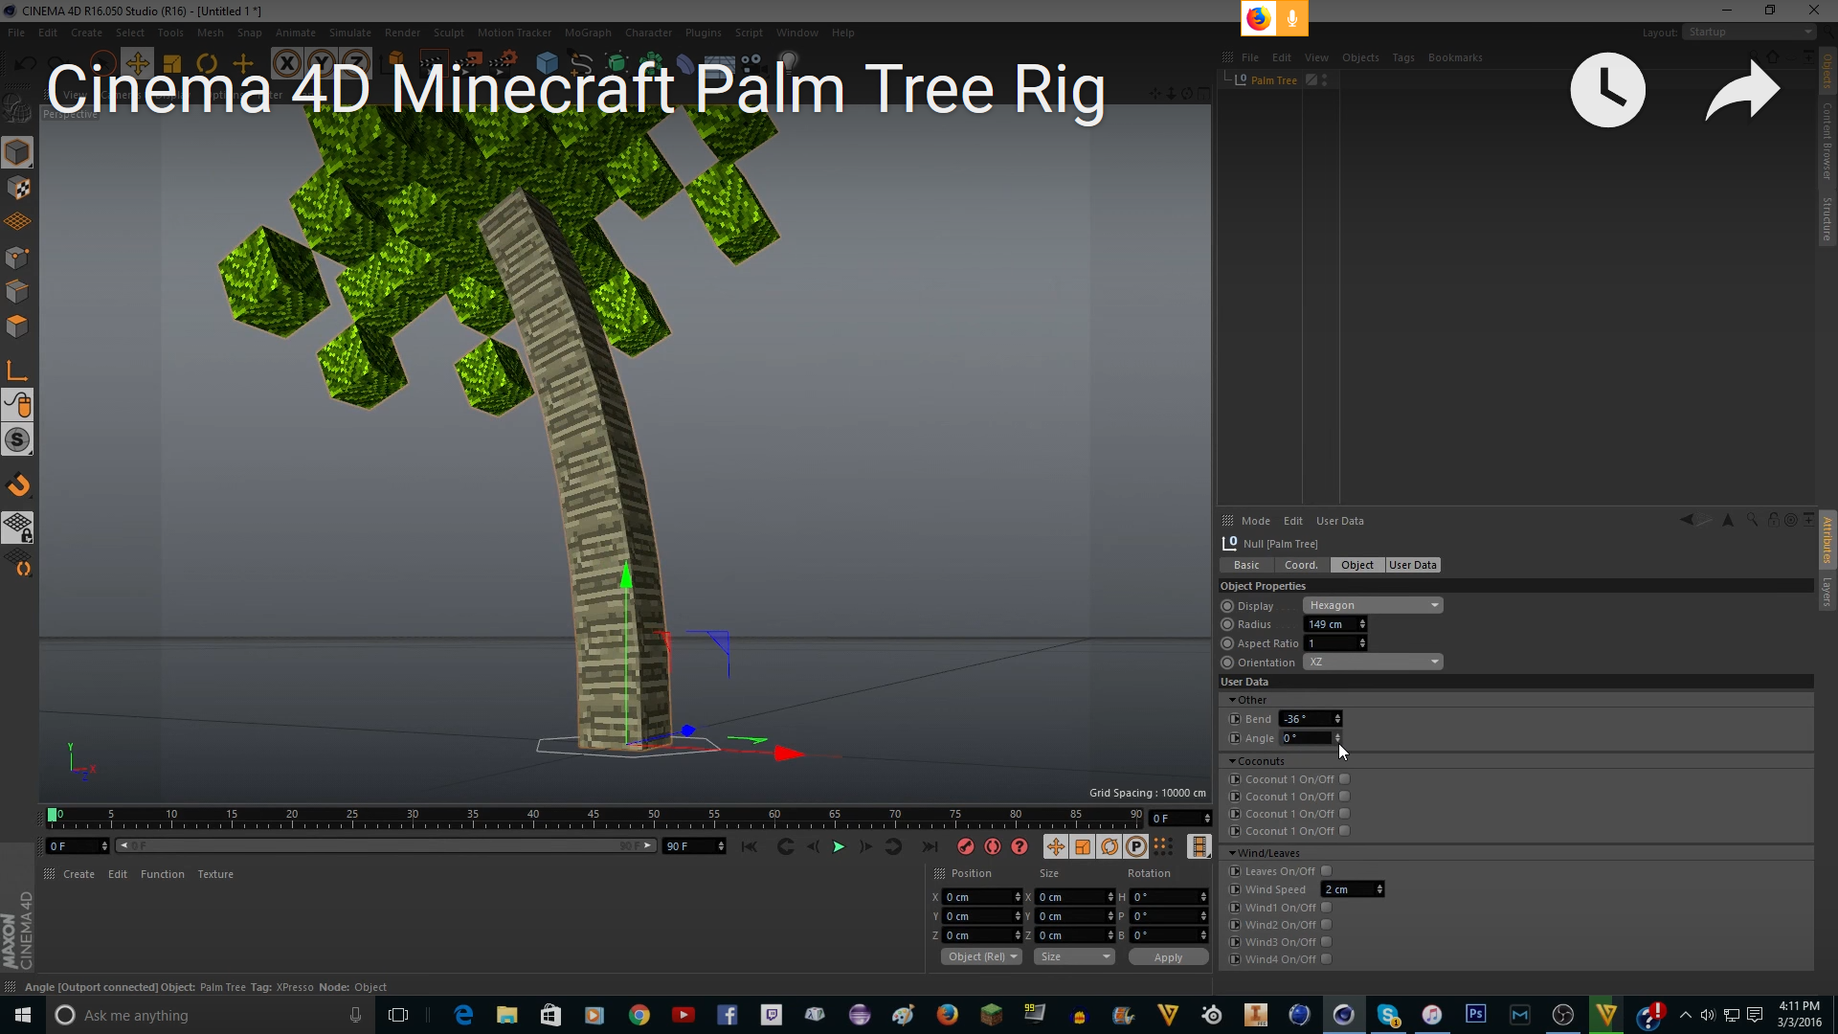Switch to the Coord. tab
Image resolution: width=1838 pixels, height=1034 pixels.
tap(1301, 565)
